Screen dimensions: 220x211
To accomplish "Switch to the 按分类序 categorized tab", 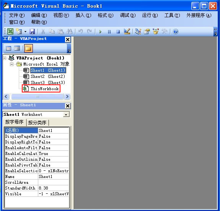I will 37,123.
